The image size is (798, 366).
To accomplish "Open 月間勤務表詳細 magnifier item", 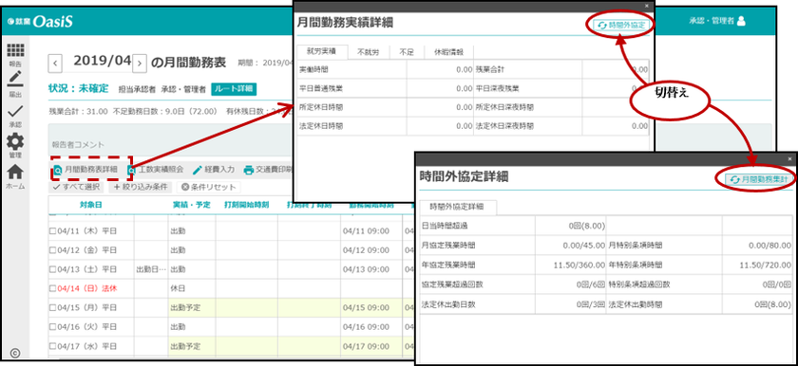I will pos(85,170).
